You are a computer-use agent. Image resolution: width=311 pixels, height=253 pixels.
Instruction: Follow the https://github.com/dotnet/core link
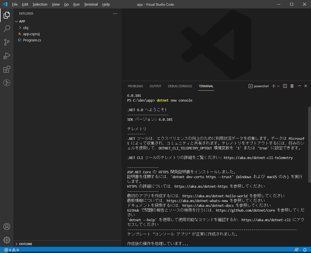point(245,210)
